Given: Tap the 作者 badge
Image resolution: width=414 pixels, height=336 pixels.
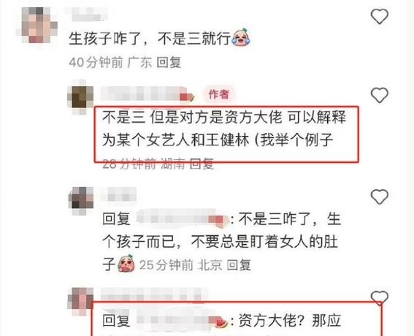Looking at the screenshot, I should tap(218, 94).
